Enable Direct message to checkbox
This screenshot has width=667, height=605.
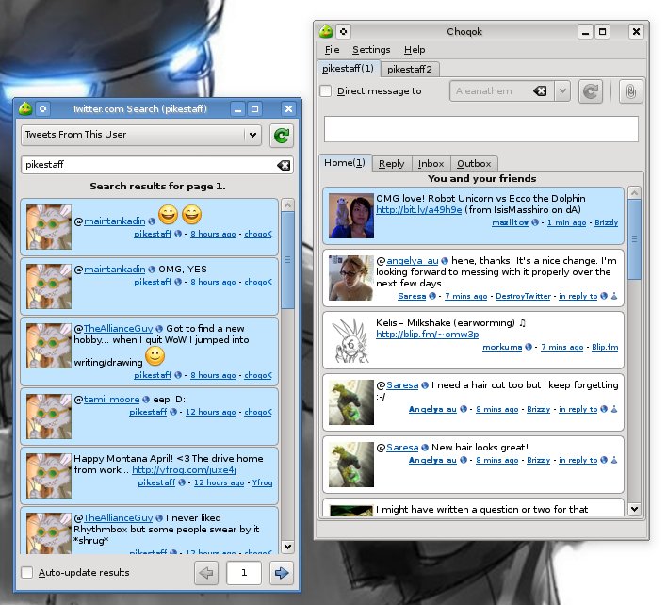326,91
